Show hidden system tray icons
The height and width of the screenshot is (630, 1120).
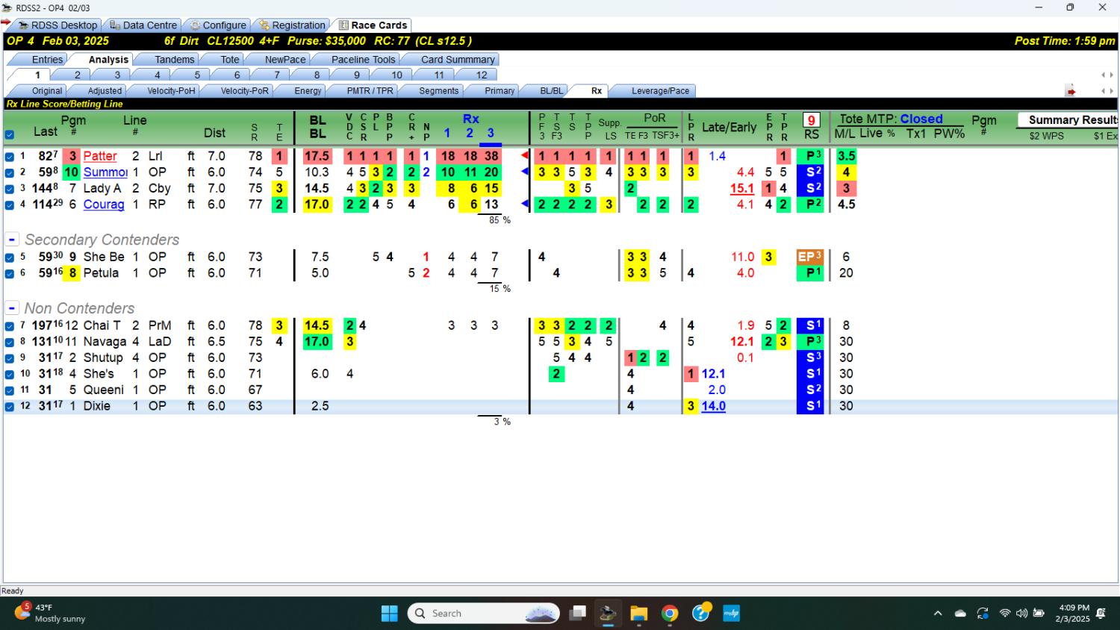[x=938, y=614]
